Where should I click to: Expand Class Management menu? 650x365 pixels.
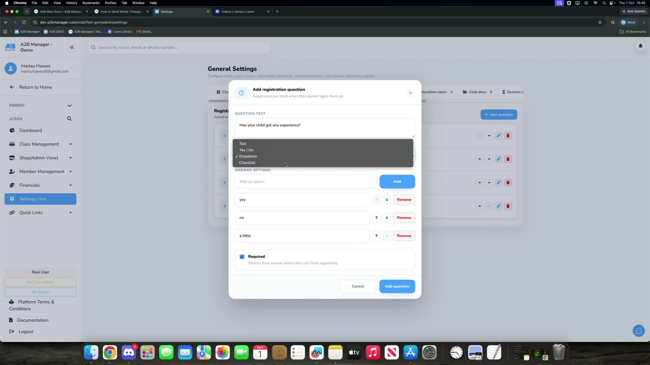pos(40,144)
